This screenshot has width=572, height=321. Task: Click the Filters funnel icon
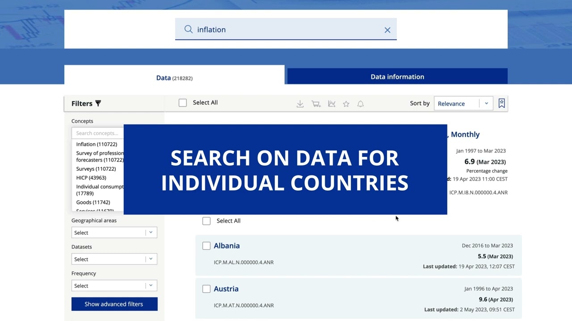[x=98, y=103]
